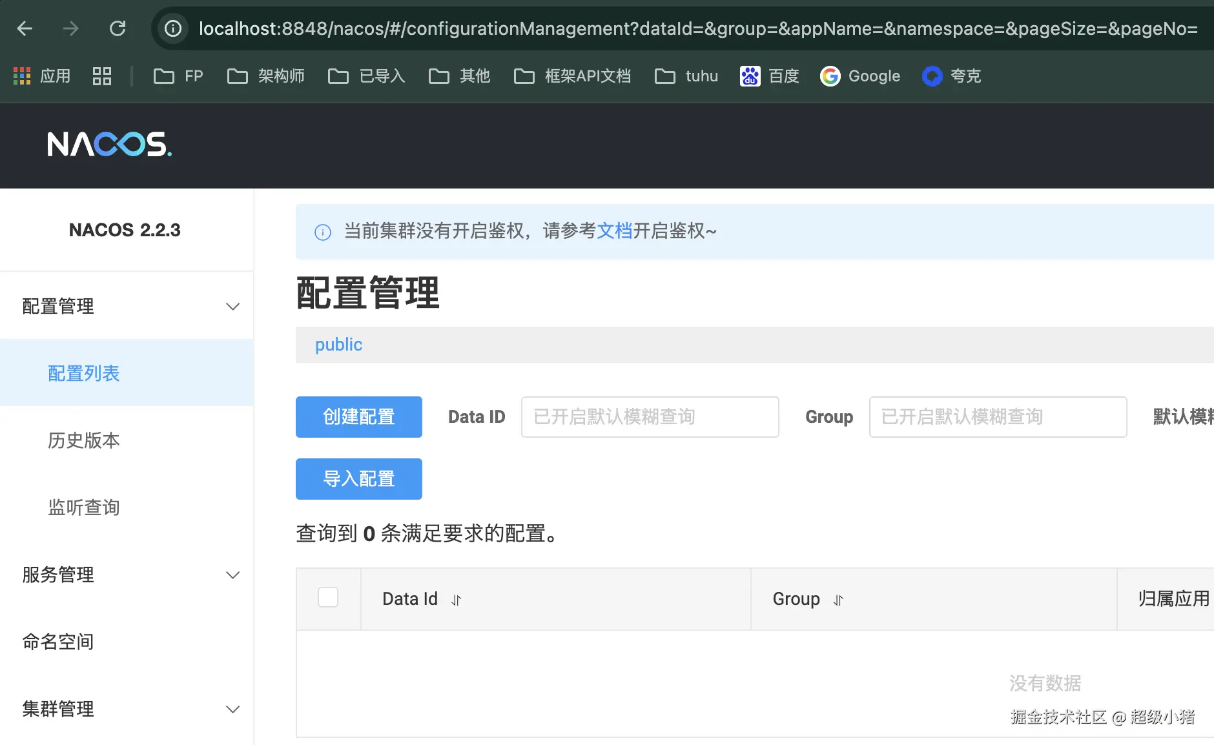Open the tuhu bookmark folder

coord(686,76)
